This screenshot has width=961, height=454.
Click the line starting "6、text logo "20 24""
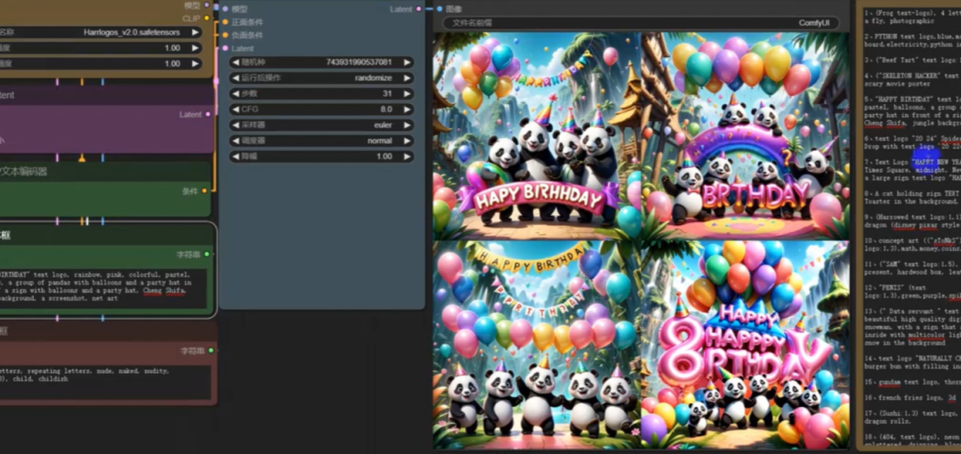[913, 139]
